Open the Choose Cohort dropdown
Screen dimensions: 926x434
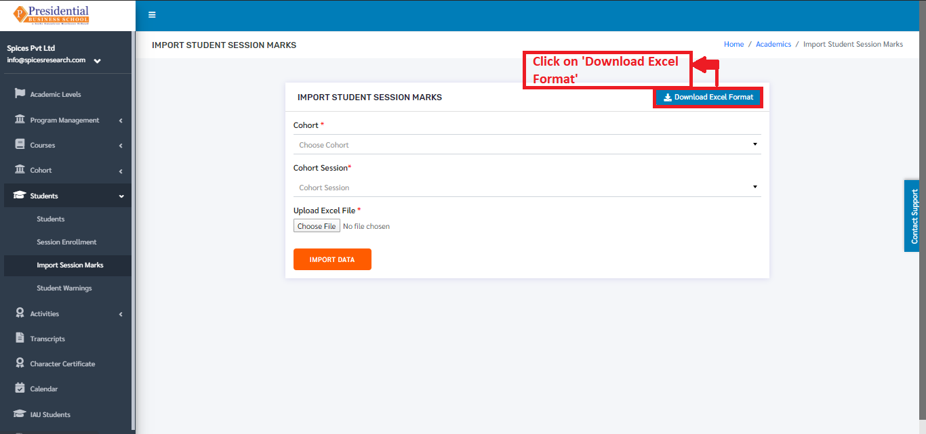527,144
